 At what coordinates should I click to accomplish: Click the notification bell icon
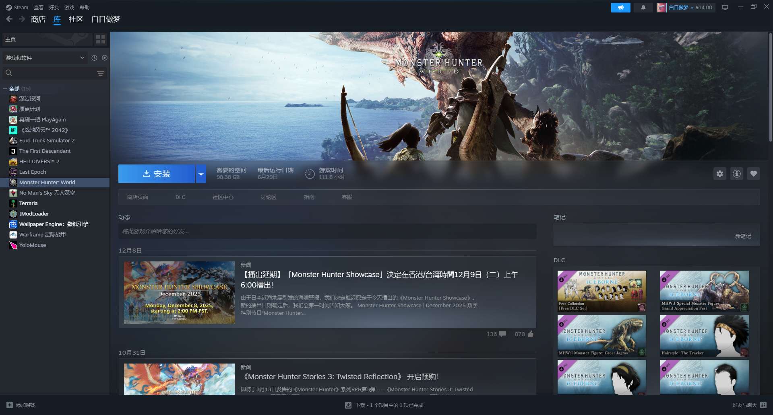643,8
